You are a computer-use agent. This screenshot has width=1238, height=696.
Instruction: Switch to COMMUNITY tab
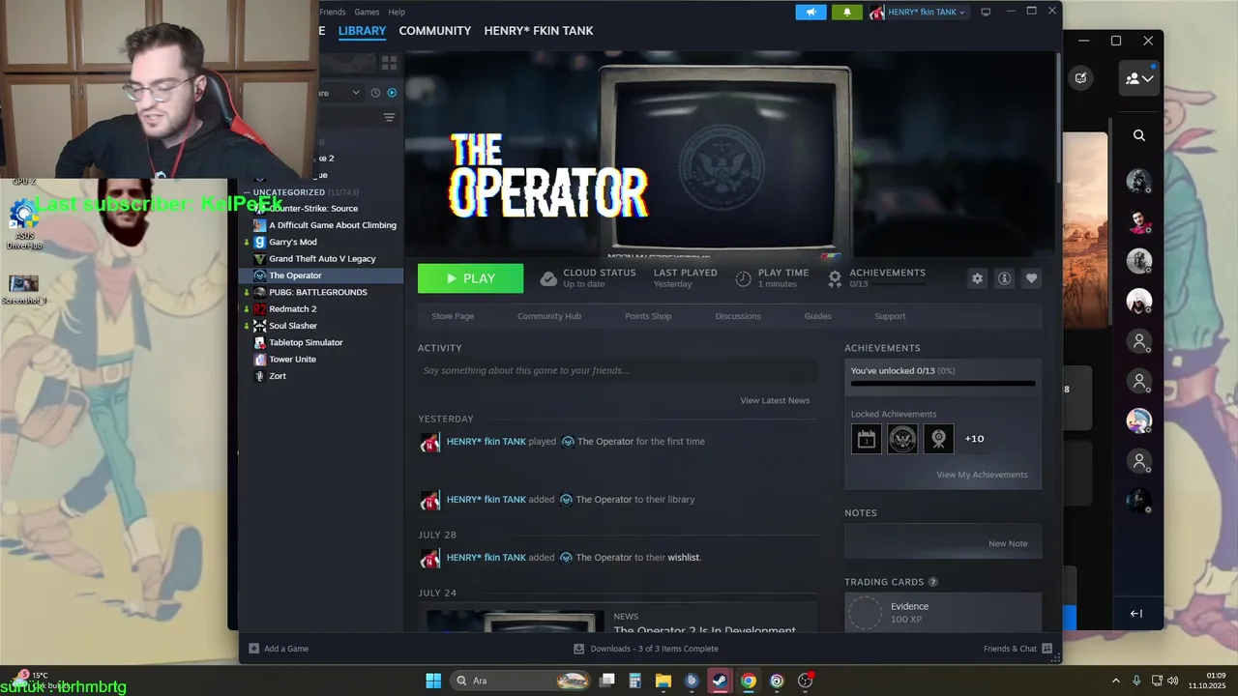pyautogui.click(x=435, y=31)
